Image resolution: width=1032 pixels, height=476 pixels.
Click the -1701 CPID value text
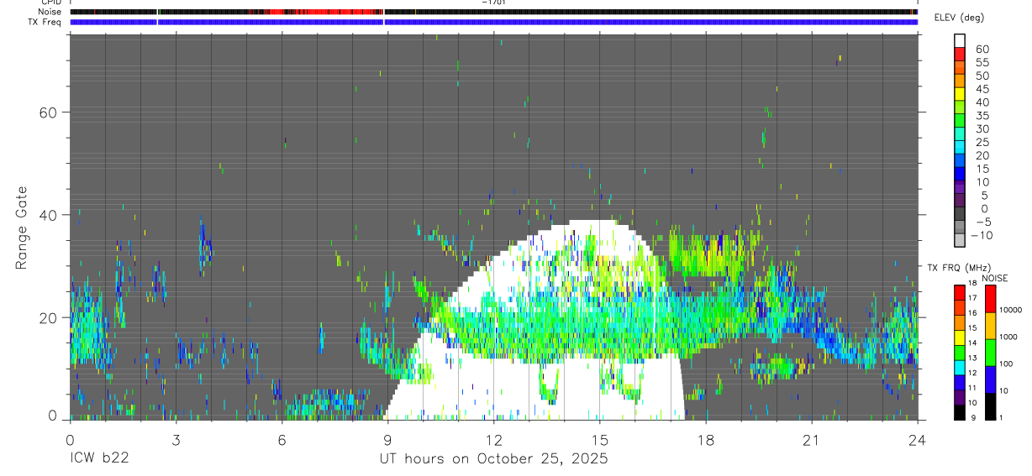(x=493, y=3)
